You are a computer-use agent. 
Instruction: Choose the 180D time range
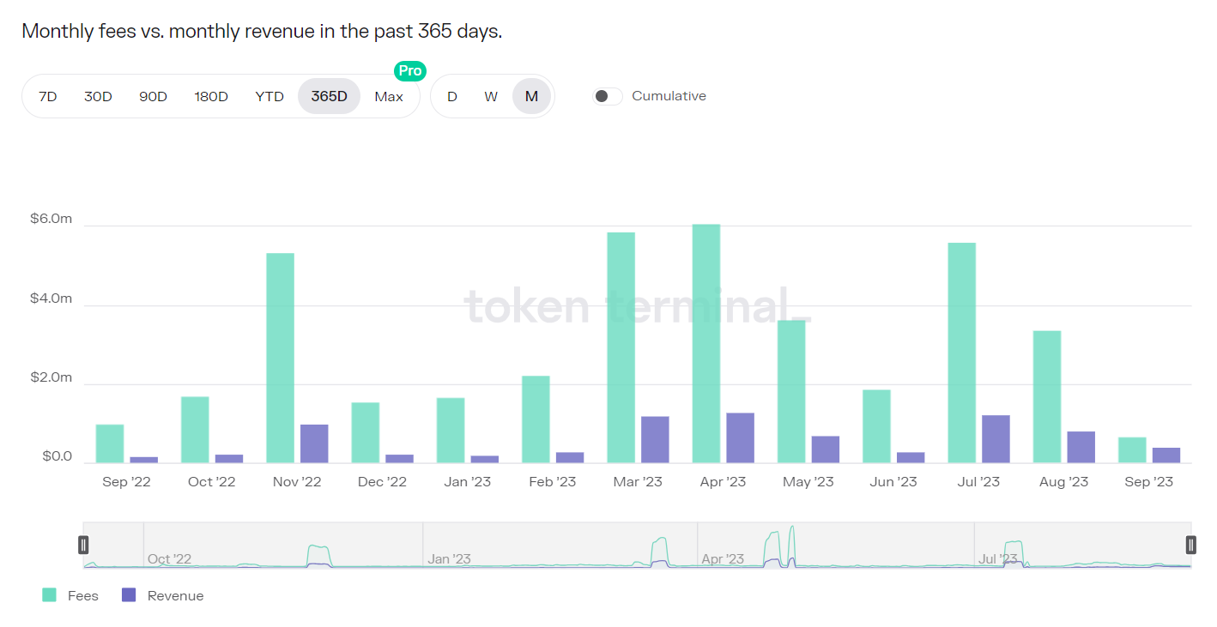[211, 96]
